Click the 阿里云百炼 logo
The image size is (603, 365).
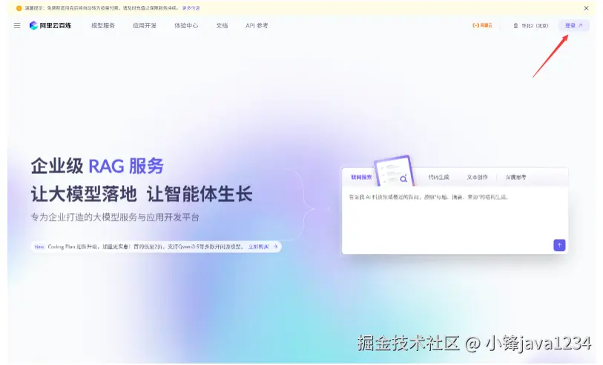coord(50,26)
